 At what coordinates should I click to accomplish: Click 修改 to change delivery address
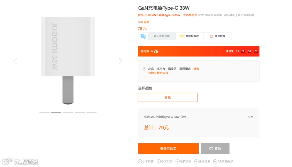pos(196,69)
